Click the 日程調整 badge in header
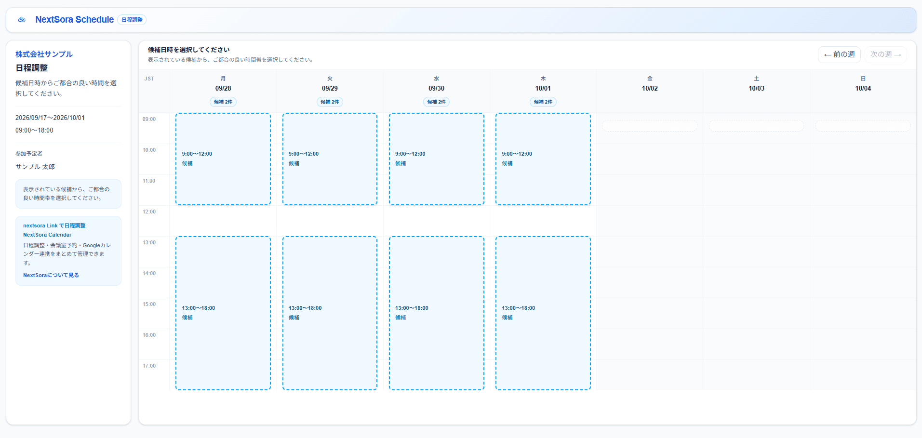922x438 pixels. [132, 20]
